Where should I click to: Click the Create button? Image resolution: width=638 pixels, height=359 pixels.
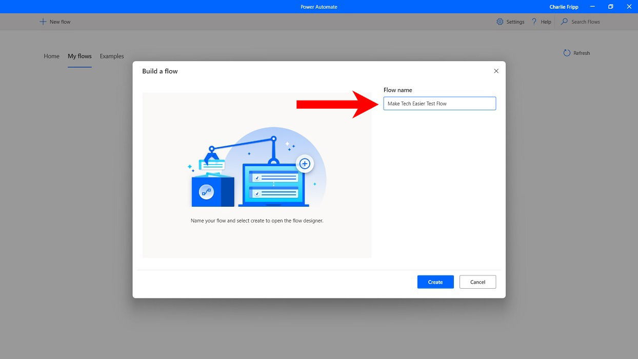pyautogui.click(x=435, y=282)
